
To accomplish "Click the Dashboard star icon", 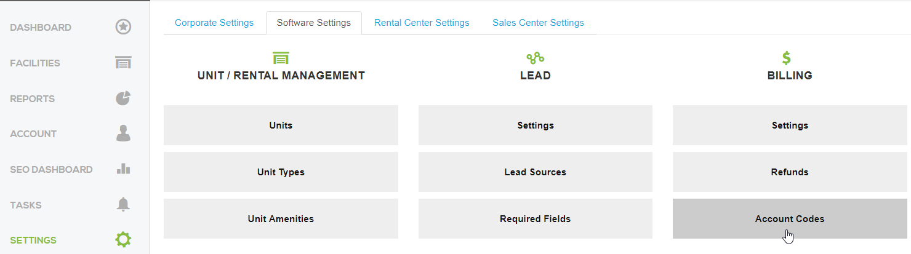I will (x=123, y=27).
